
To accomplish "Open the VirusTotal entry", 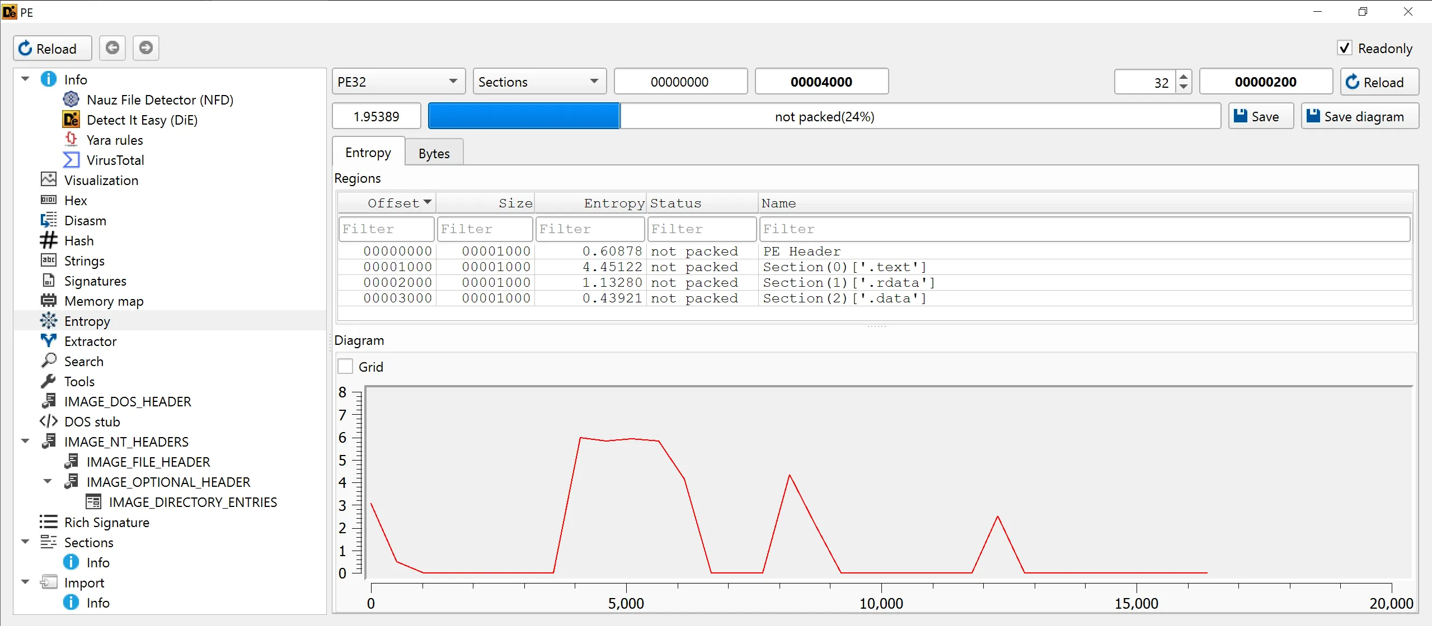I will coord(115,160).
